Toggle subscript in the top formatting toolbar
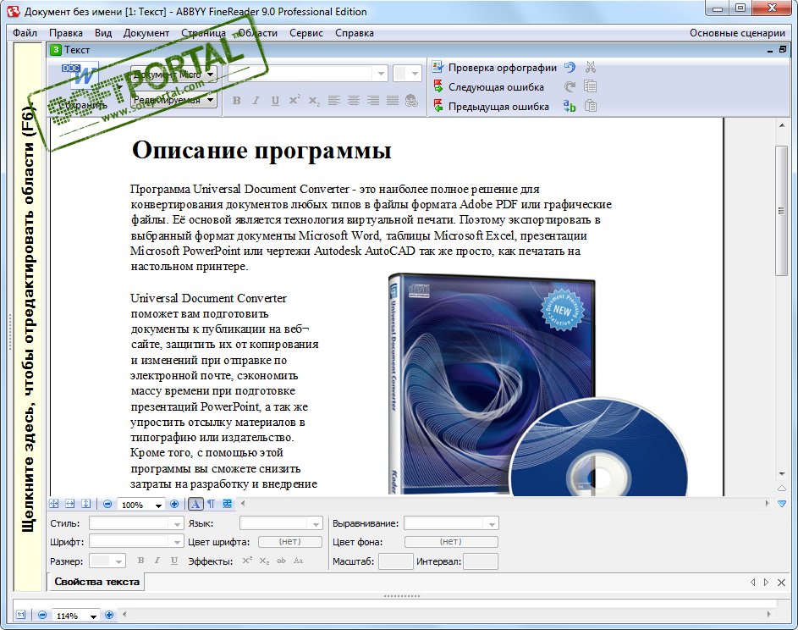Viewport: 798px width, 630px height. pos(314,100)
